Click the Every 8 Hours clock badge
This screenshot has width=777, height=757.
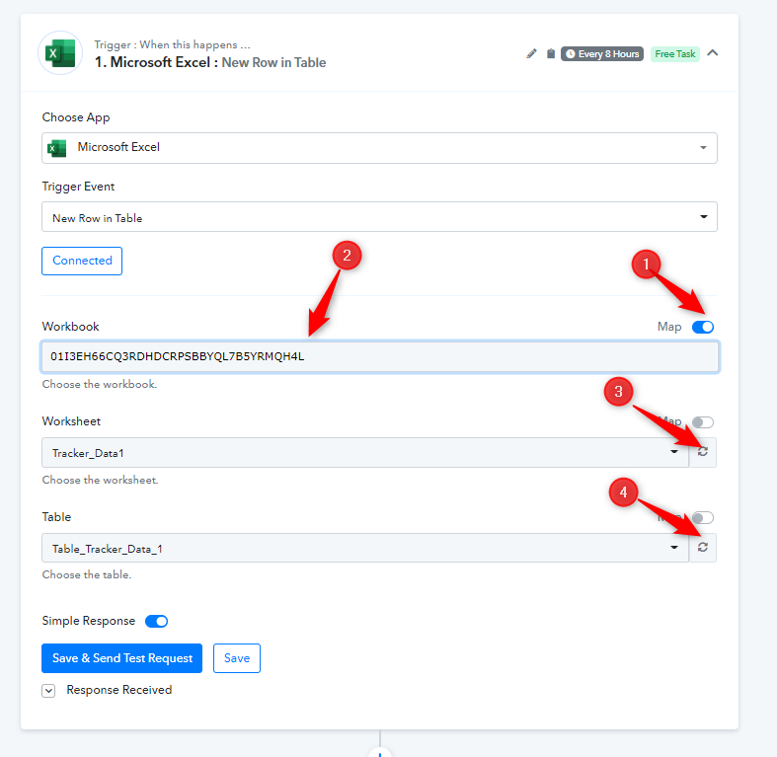tap(601, 54)
